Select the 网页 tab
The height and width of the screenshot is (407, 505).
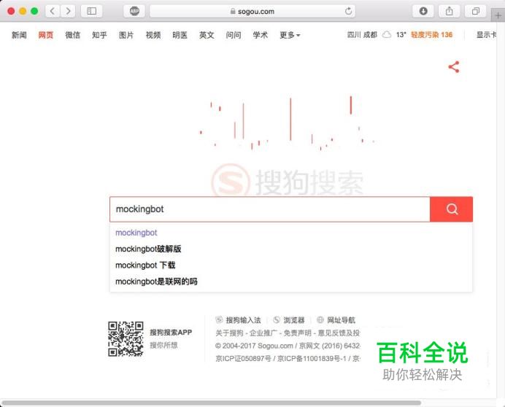[46, 35]
